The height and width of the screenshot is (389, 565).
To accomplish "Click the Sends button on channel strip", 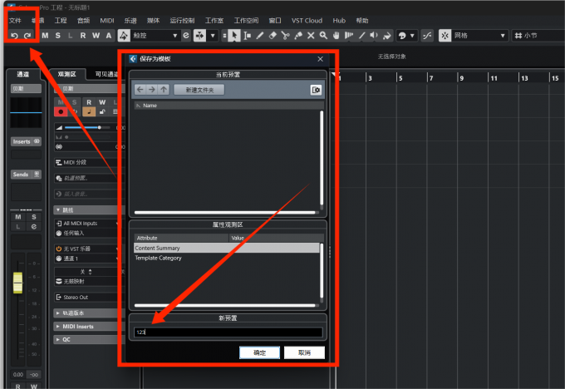I will point(26,174).
